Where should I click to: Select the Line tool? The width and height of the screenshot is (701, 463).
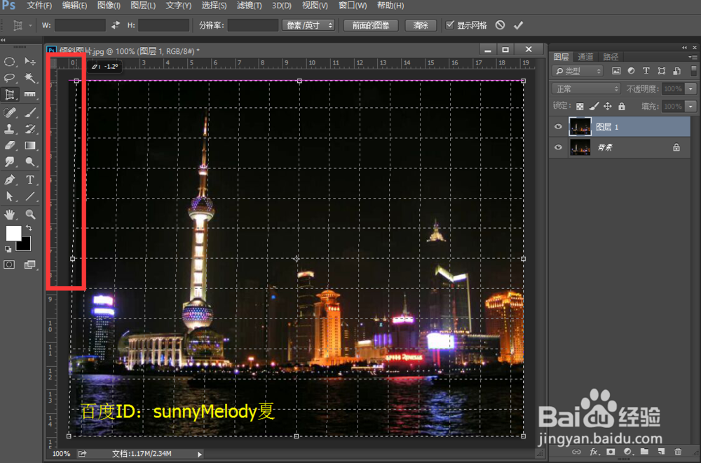(x=30, y=196)
